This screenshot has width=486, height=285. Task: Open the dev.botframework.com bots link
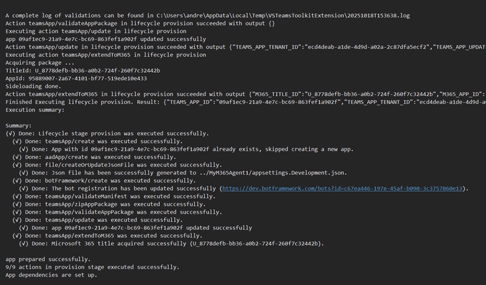pyautogui.click(x=344, y=189)
